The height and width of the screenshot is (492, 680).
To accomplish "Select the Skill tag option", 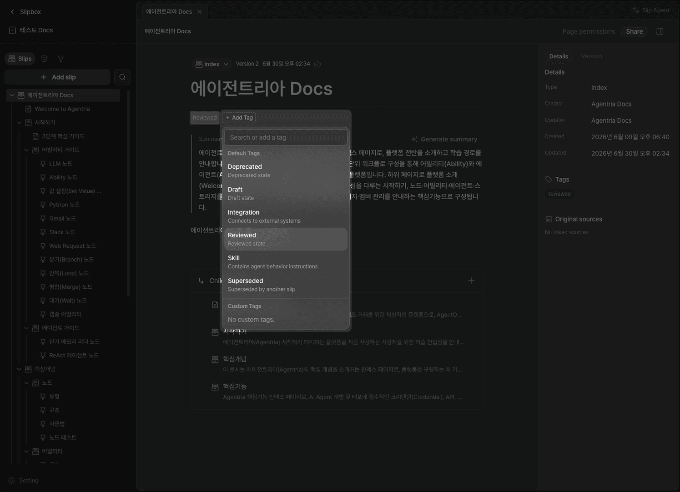I will click(286, 262).
